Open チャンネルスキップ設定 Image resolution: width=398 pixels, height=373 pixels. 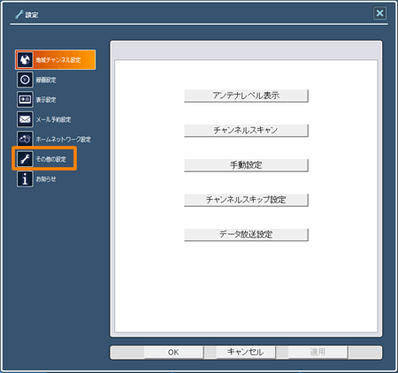point(246,200)
